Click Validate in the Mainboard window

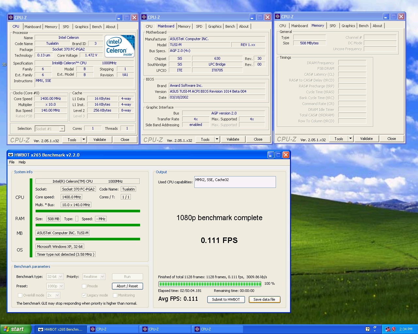[x=233, y=139]
